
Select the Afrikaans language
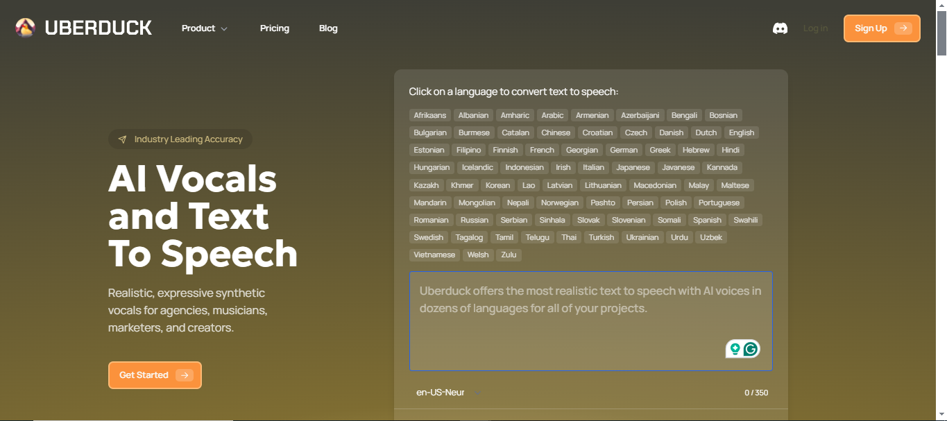pyautogui.click(x=429, y=115)
